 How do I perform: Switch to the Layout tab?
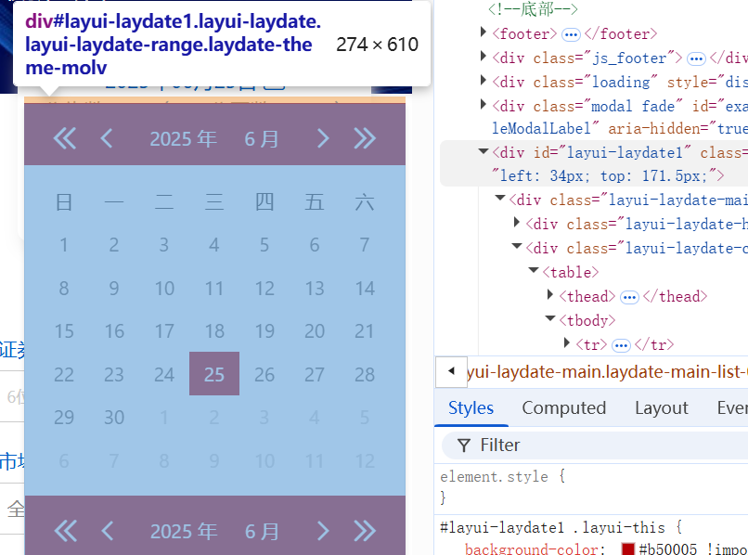coord(661,408)
